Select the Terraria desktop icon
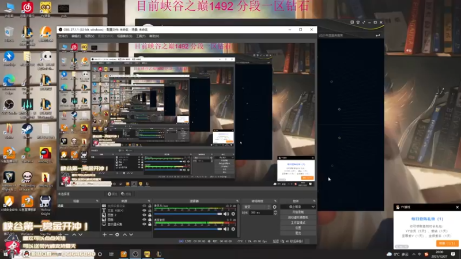 click(x=27, y=155)
